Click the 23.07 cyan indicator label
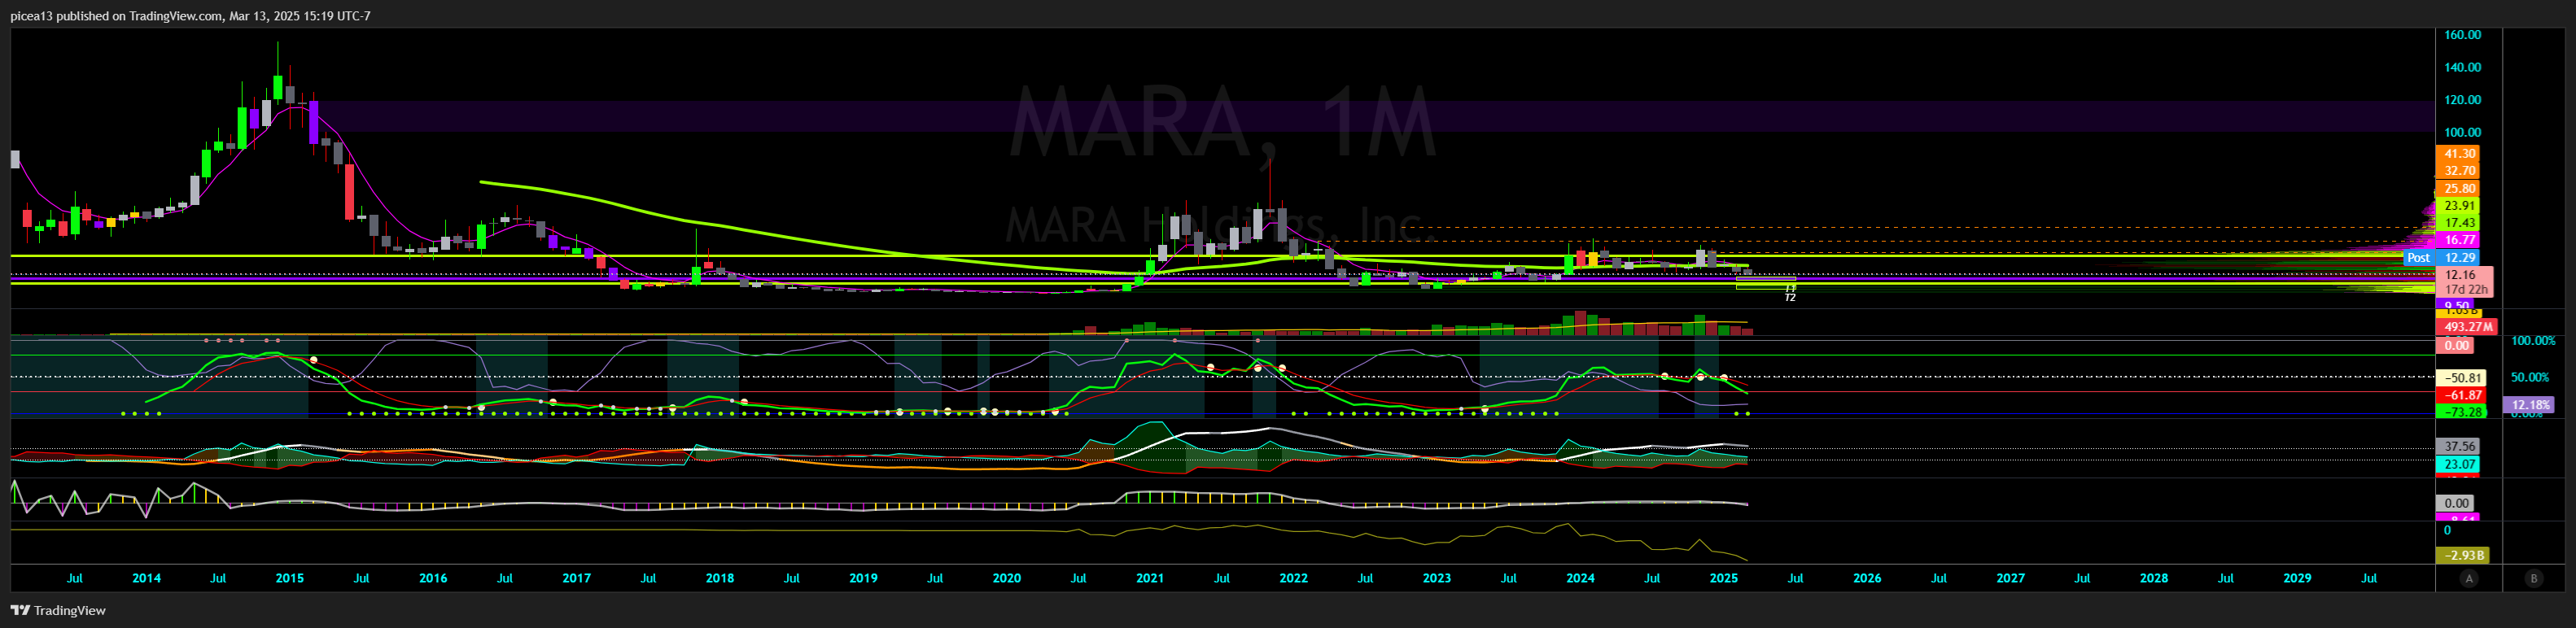The width and height of the screenshot is (2576, 628). pyautogui.click(x=2460, y=464)
